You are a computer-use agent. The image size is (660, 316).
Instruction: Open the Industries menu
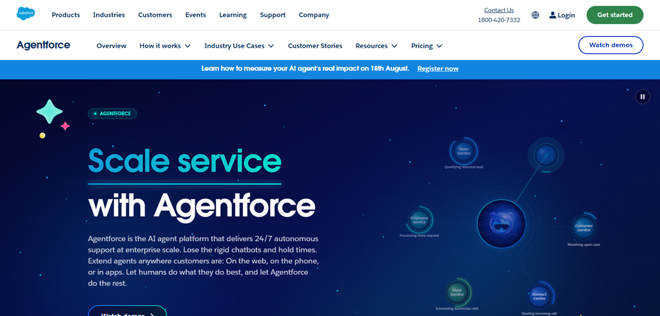click(x=109, y=15)
